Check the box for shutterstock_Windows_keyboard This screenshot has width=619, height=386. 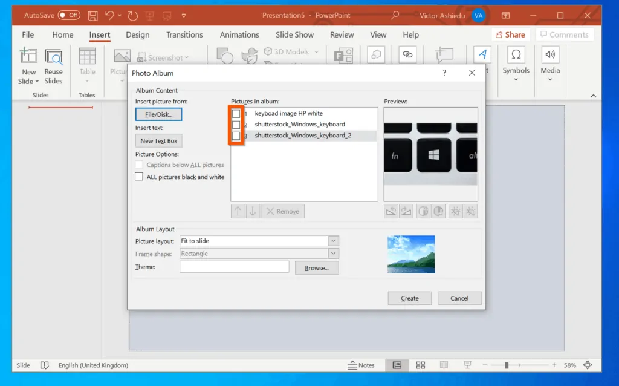tap(235, 125)
